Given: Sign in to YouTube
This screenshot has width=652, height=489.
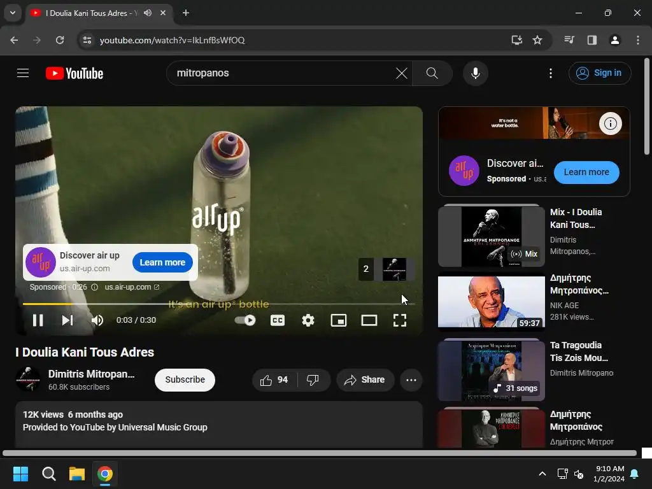Looking at the screenshot, I should pos(600,73).
